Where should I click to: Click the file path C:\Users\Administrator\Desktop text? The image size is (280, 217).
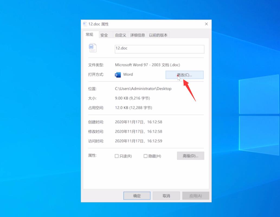click(x=143, y=88)
